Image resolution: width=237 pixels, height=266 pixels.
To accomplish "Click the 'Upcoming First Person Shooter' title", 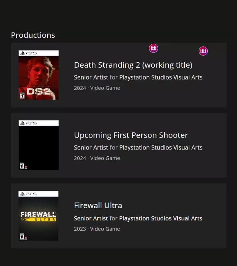I will (131, 135).
